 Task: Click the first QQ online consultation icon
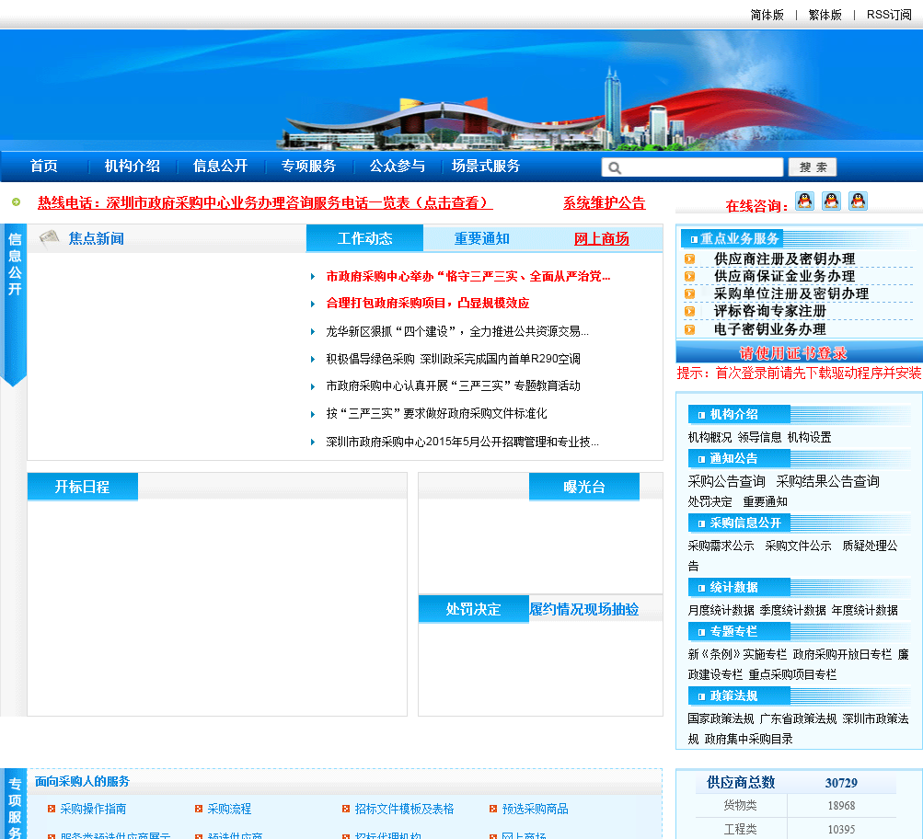click(804, 201)
